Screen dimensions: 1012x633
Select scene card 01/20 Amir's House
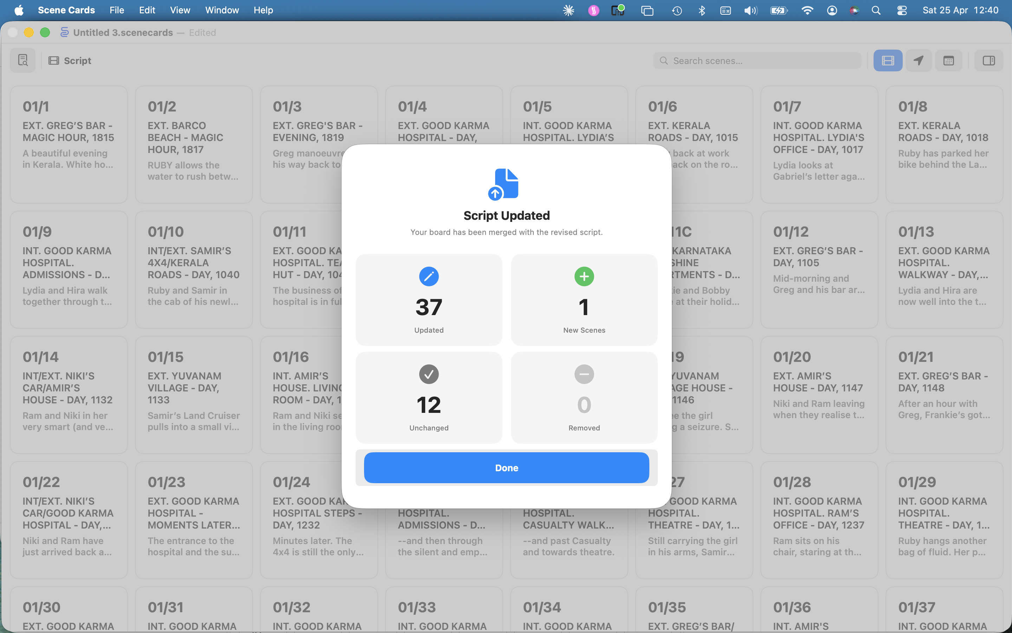(819, 395)
